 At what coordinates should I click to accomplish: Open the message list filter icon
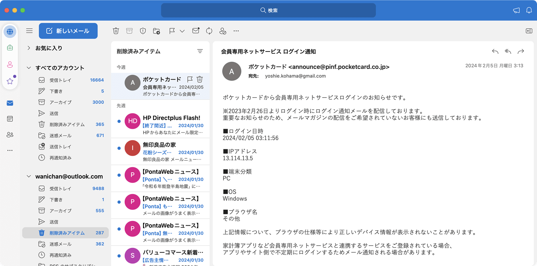(x=200, y=51)
